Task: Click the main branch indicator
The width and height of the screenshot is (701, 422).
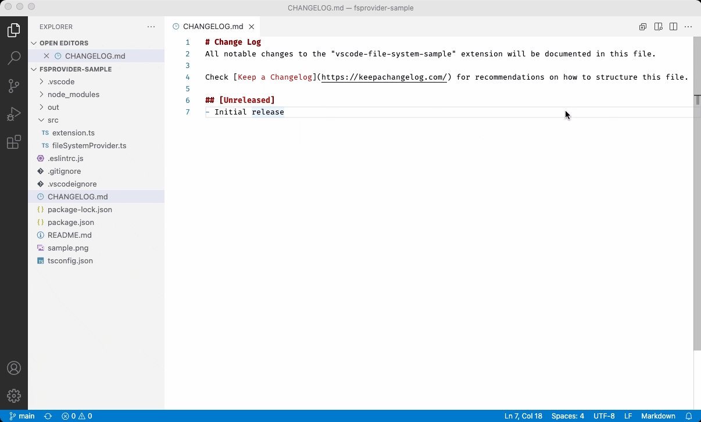Action: click(22, 416)
